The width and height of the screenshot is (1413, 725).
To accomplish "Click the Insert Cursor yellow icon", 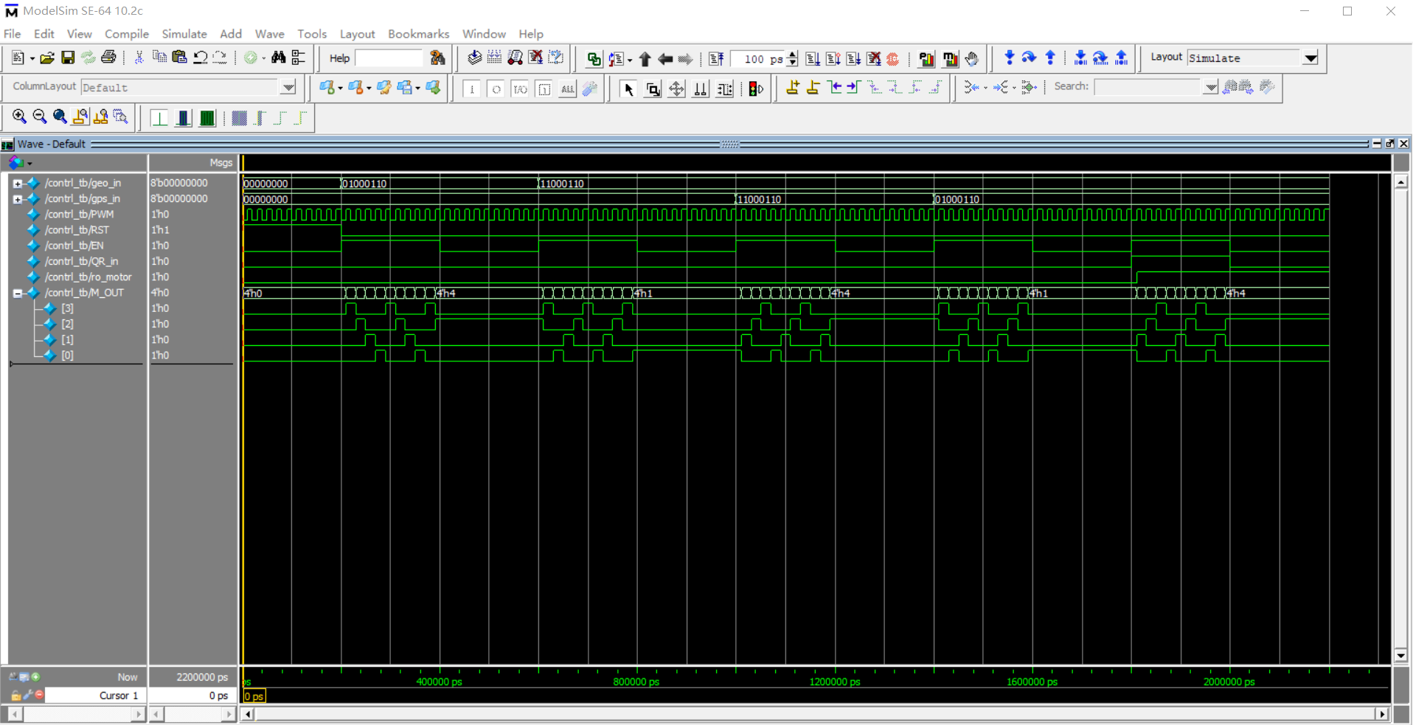I will click(793, 88).
